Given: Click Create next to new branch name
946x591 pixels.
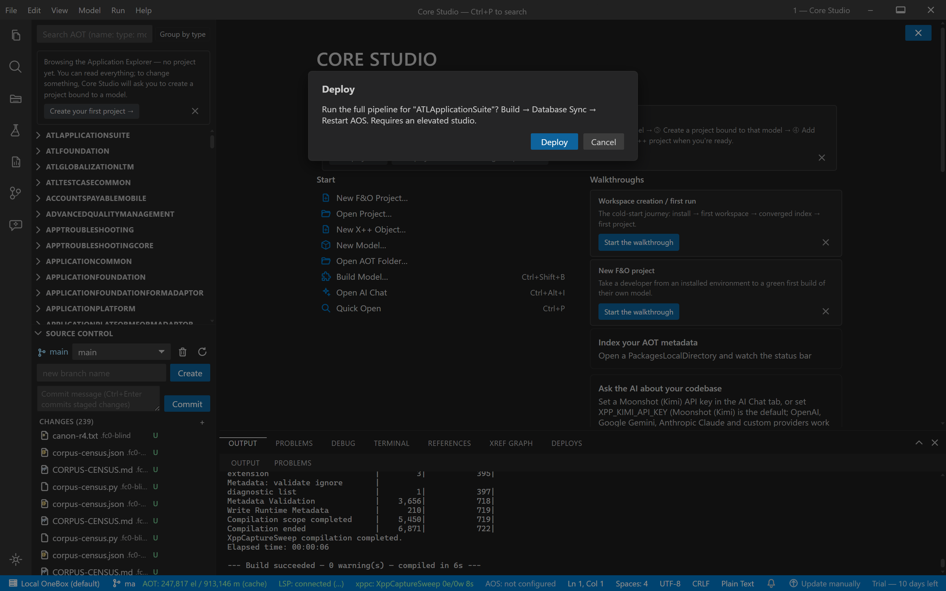Looking at the screenshot, I should [x=190, y=373].
